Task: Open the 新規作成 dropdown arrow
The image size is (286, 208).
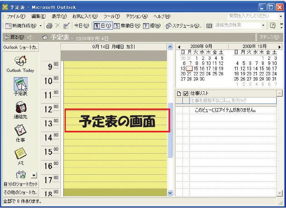Action: coord(41,26)
